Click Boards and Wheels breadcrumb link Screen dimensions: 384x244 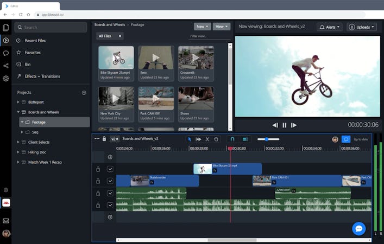tap(110, 25)
